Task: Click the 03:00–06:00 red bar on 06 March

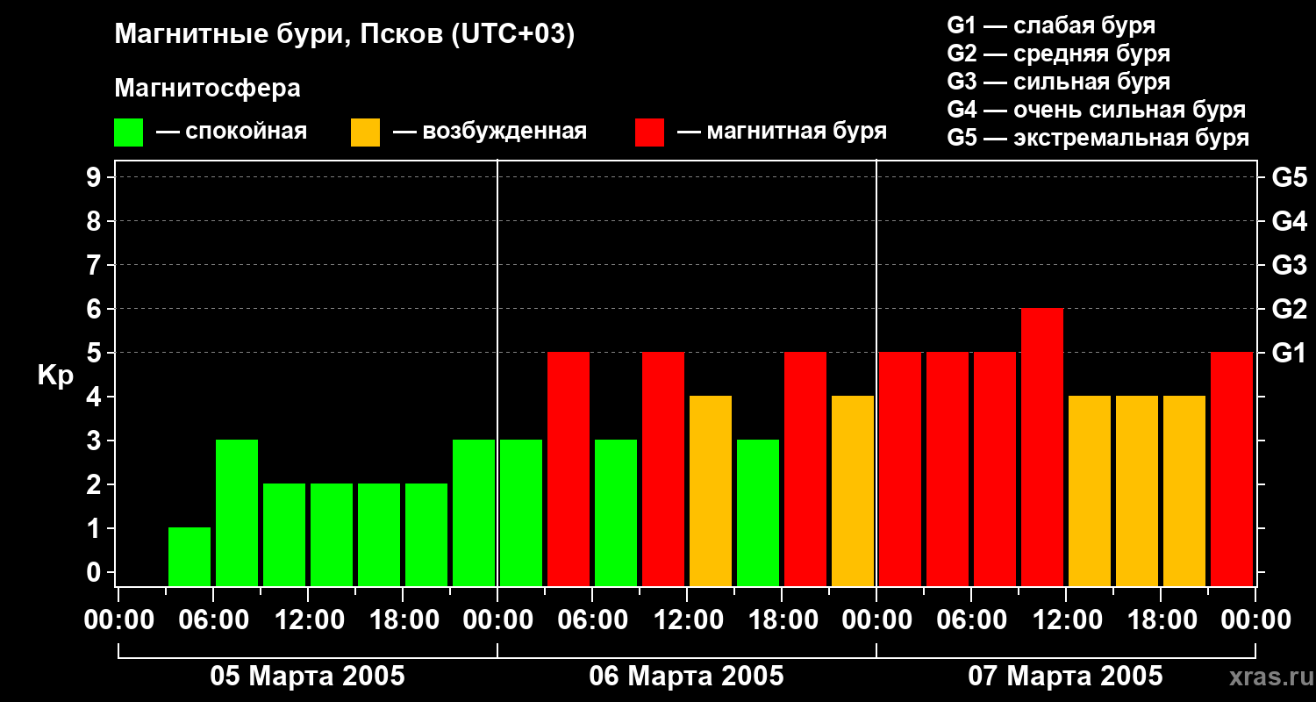Action: point(569,469)
